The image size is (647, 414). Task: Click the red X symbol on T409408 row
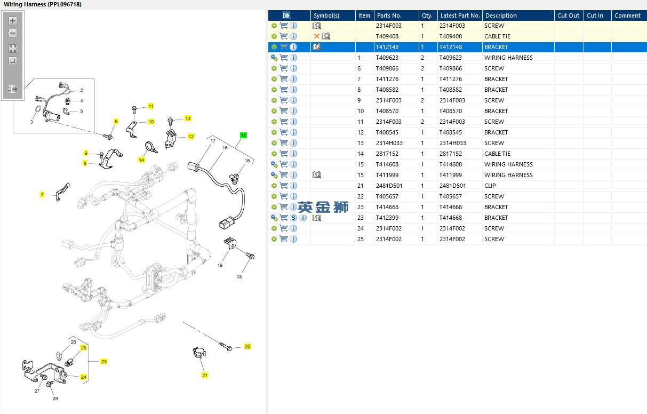point(317,36)
